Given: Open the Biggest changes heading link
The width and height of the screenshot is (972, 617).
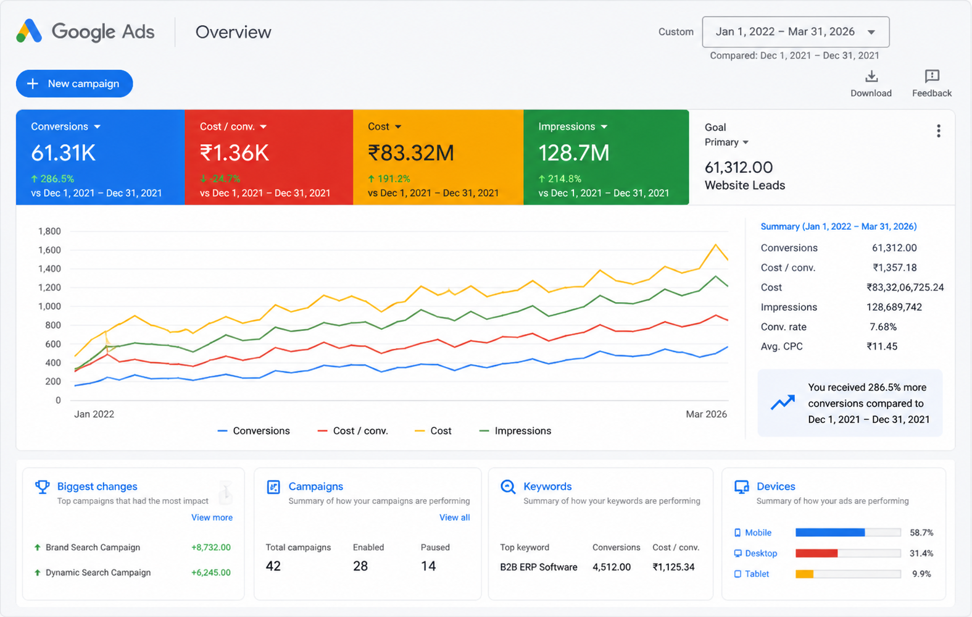Looking at the screenshot, I should (x=98, y=487).
